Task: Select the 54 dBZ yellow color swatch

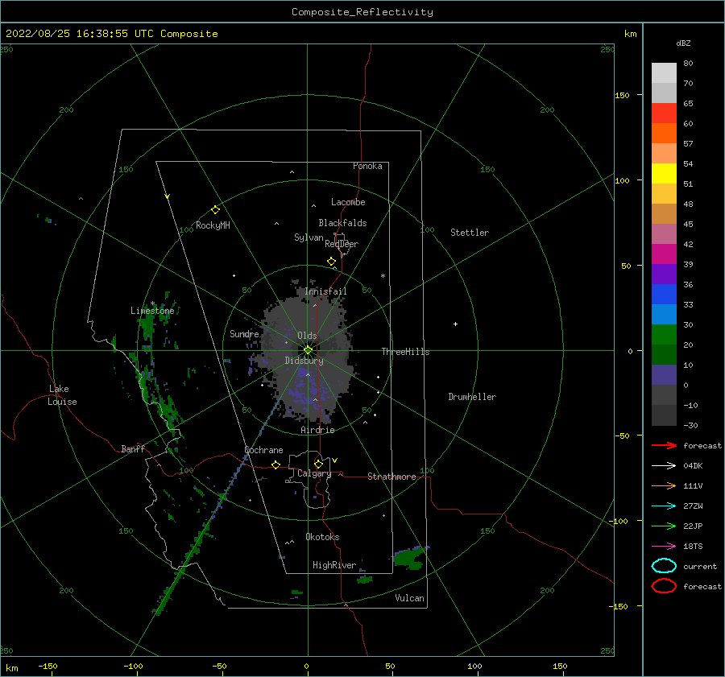Action: (664, 173)
